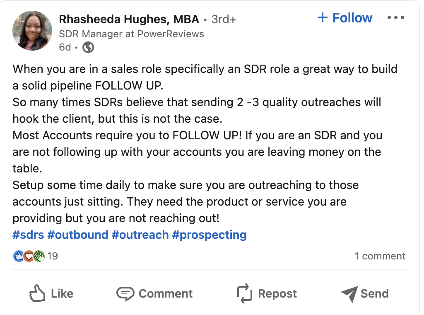The image size is (424, 315).
Task: Click the thumbs-up Like icon
Action: pyautogui.click(x=37, y=293)
